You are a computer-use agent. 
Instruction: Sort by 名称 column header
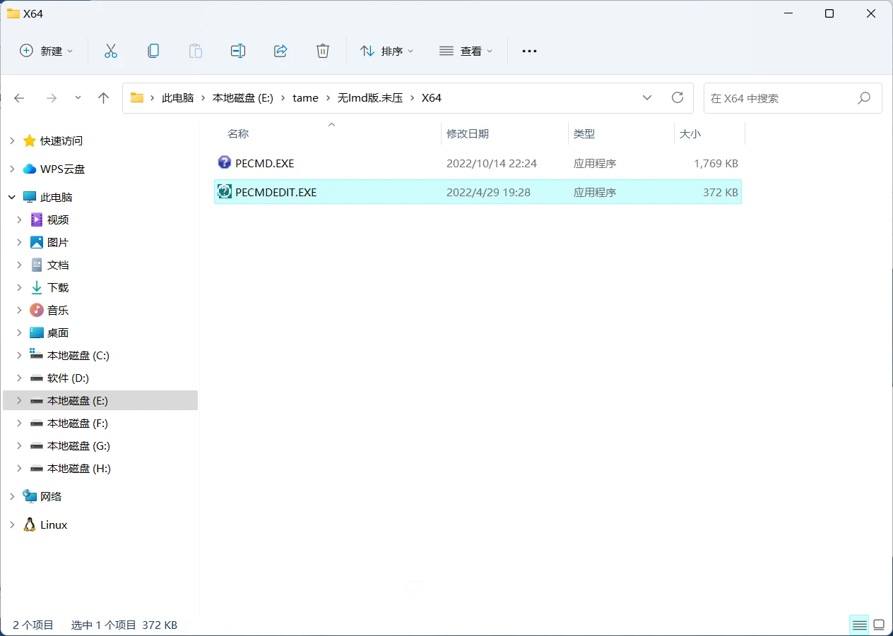(238, 133)
